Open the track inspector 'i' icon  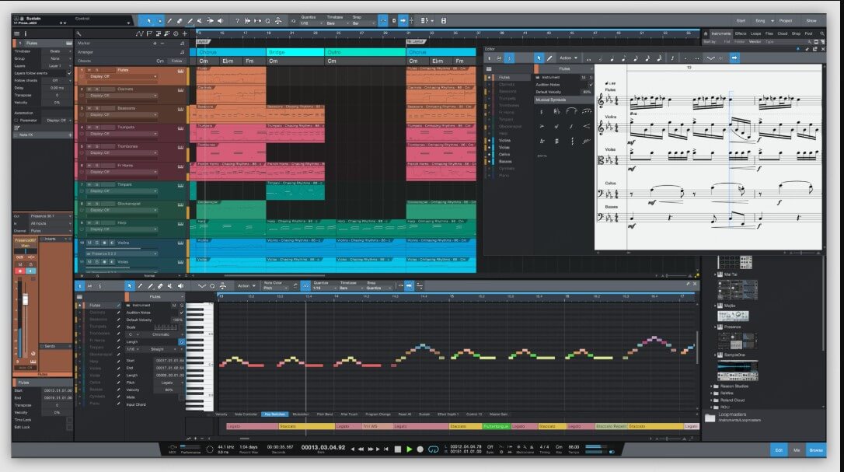(26, 33)
